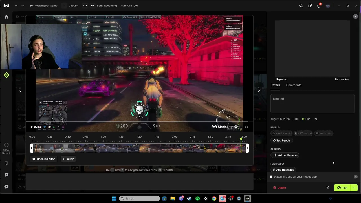Open Logitech G HUB from the taskbar
361x203 pixels.
tap(206, 198)
